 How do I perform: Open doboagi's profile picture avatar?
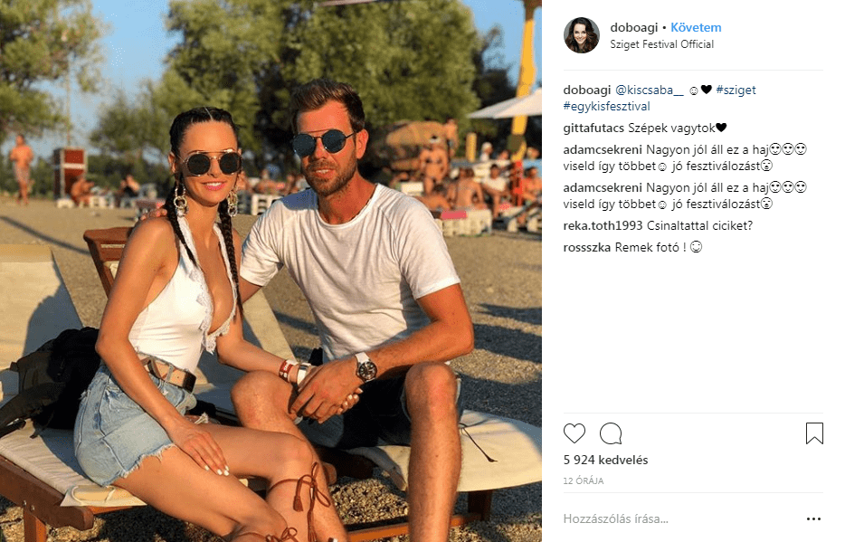point(582,35)
